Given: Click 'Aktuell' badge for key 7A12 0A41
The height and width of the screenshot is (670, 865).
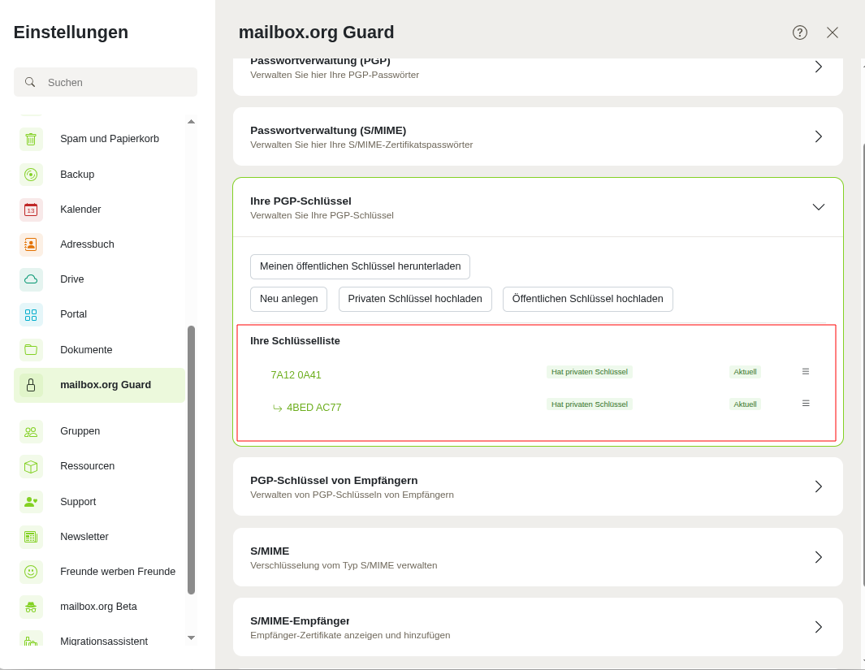Looking at the screenshot, I should (x=745, y=372).
